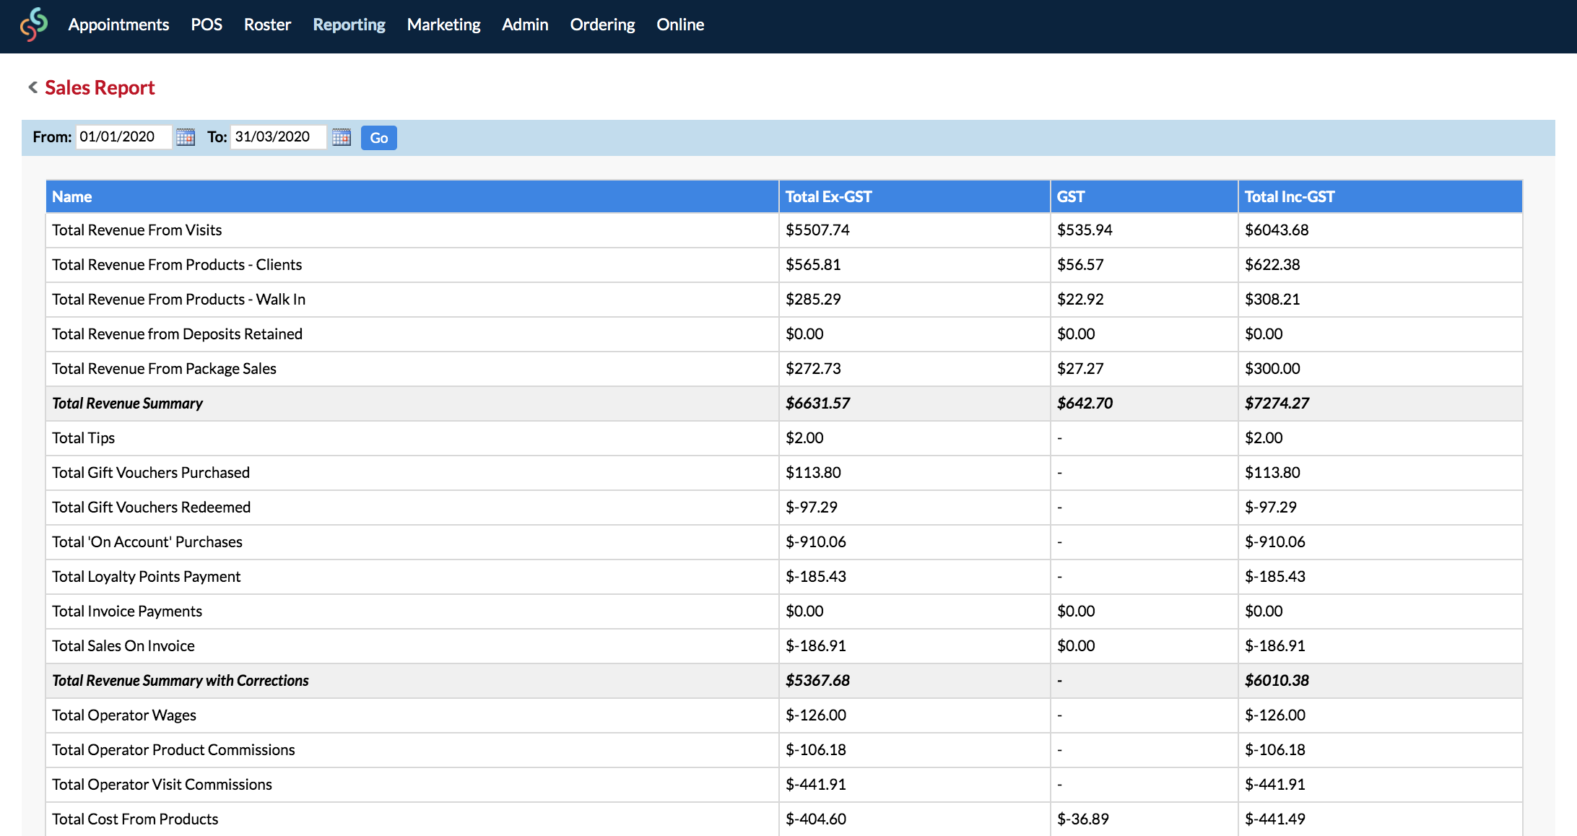Viewport: 1577px width, 836px height.
Task: Select Total Sales On Invoice label
Action: click(x=123, y=646)
